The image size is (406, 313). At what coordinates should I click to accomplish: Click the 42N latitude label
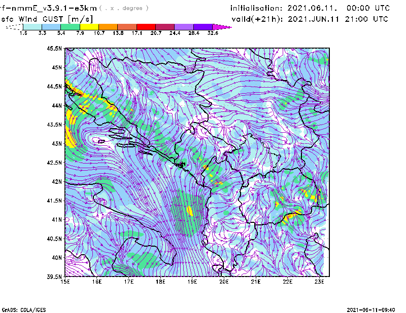pyautogui.click(x=57, y=181)
